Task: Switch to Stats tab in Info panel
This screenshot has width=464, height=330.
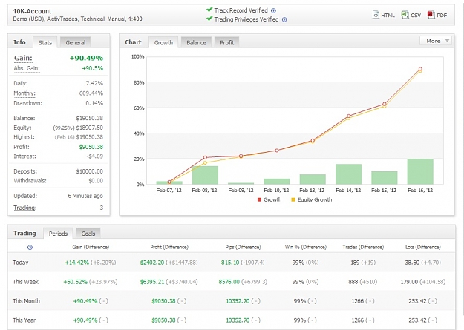Action: (45, 42)
